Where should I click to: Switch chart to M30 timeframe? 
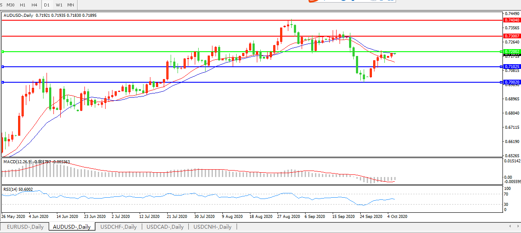11,5
